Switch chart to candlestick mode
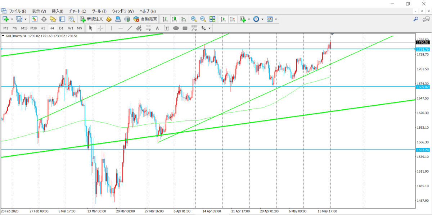The width and height of the screenshot is (432, 215). (x=175, y=19)
